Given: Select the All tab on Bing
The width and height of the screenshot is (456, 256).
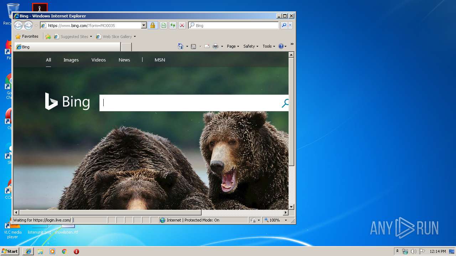Looking at the screenshot, I should (48, 60).
